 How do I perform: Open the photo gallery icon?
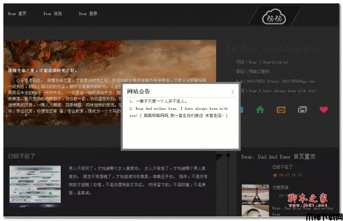point(302,109)
